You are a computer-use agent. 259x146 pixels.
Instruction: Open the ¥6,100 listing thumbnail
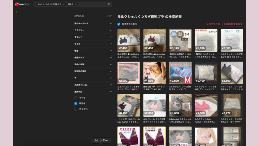coord(129,106)
